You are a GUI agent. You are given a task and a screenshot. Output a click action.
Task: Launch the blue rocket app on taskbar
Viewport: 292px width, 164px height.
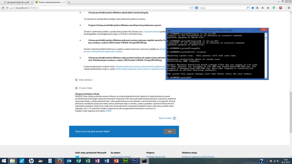(22, 161)
